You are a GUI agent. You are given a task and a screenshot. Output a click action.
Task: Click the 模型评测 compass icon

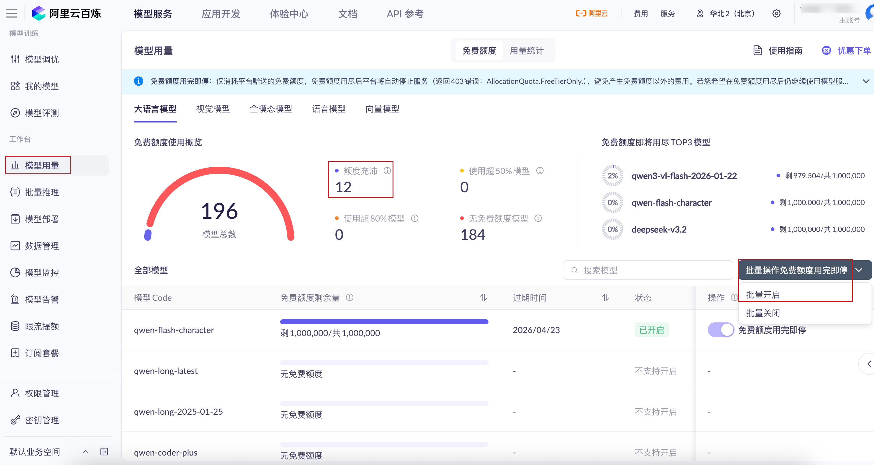point(15,113)
